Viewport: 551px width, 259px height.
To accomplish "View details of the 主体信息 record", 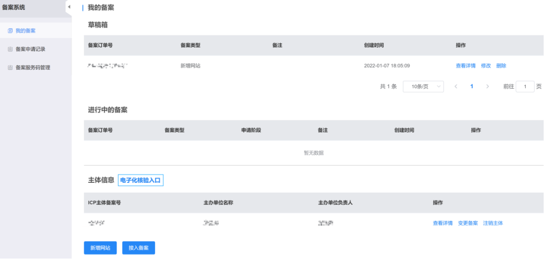I will [442, 223].
